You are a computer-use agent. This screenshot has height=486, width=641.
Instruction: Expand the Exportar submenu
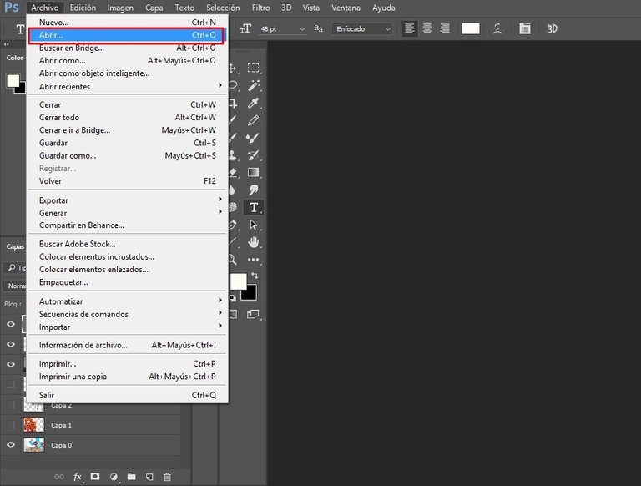pyautogui.click(x=127, y=200)
